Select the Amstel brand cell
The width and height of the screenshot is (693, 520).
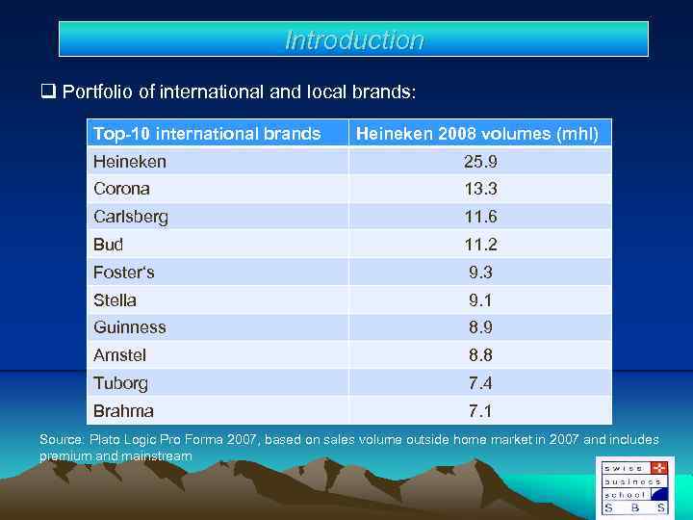(218, 355)
